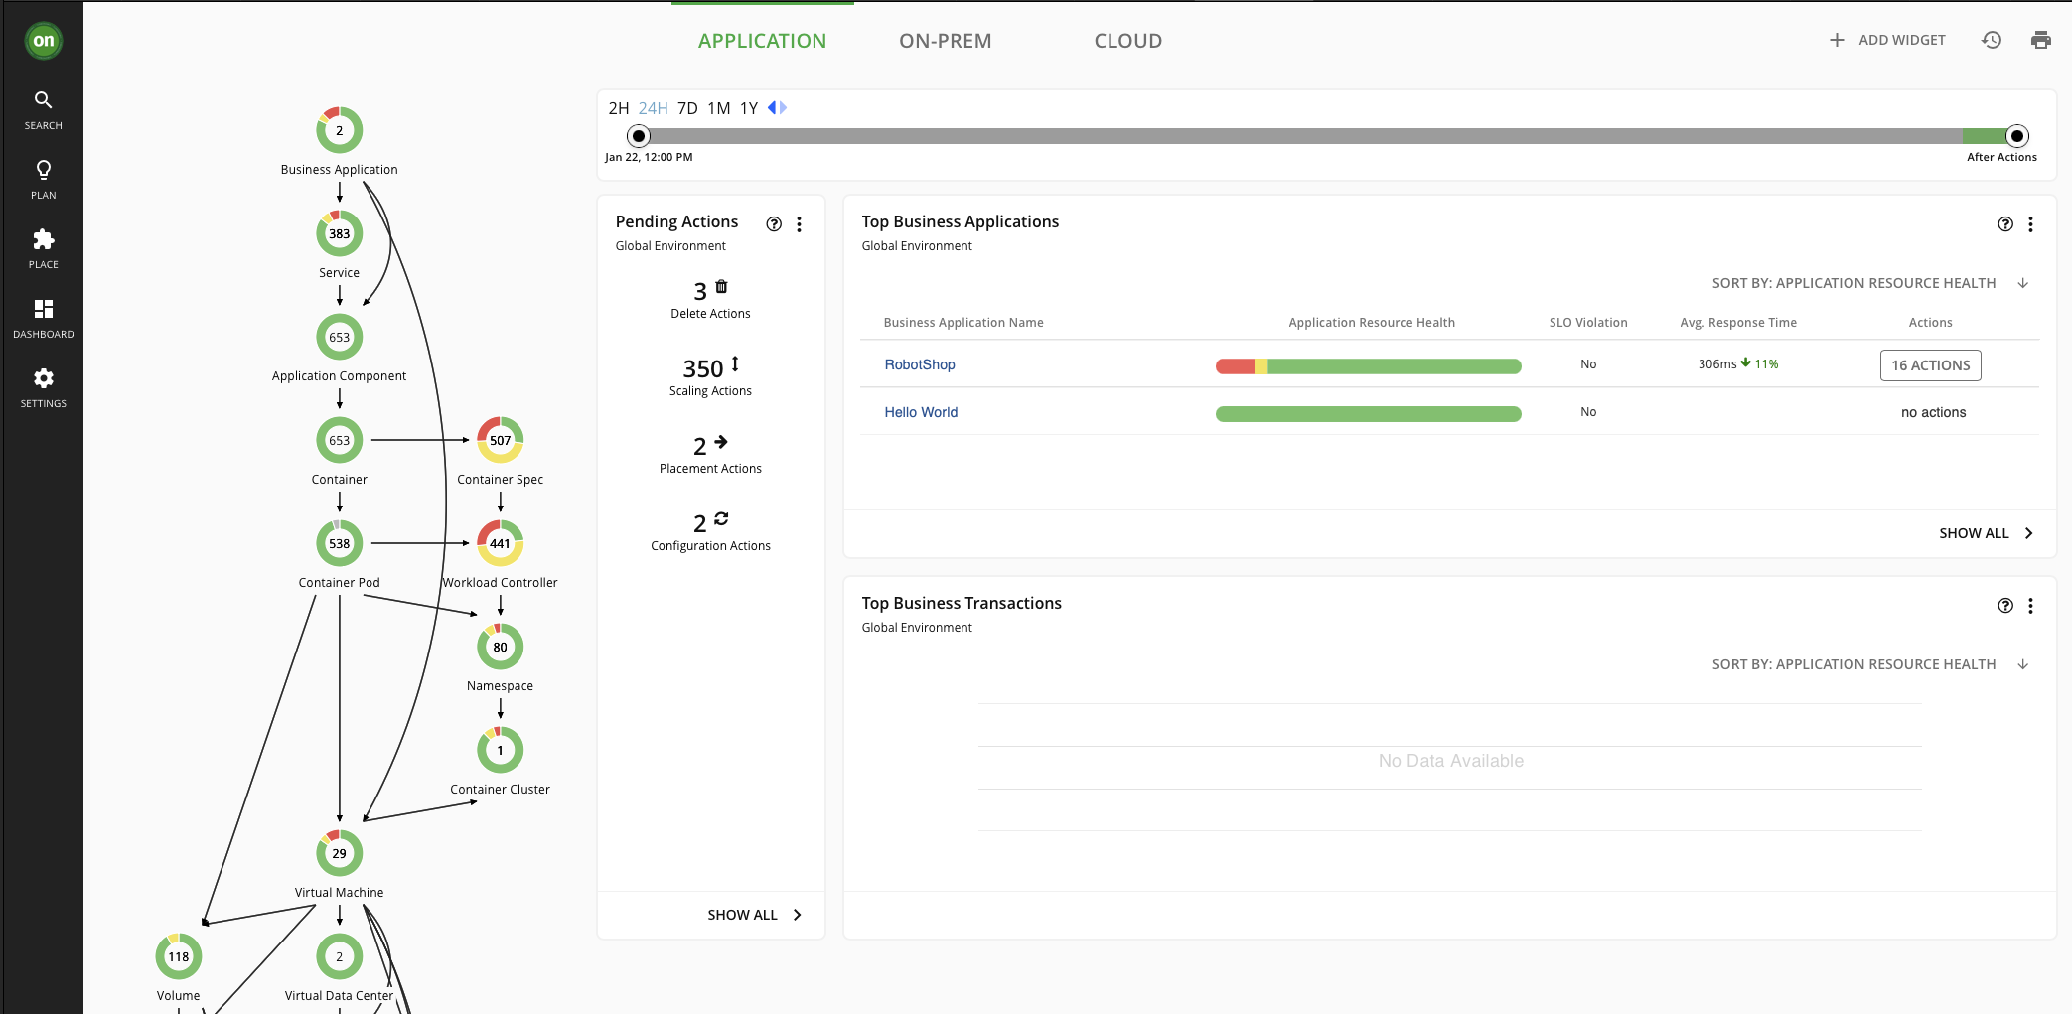Select the 1M time range

[x=719, y=108]
